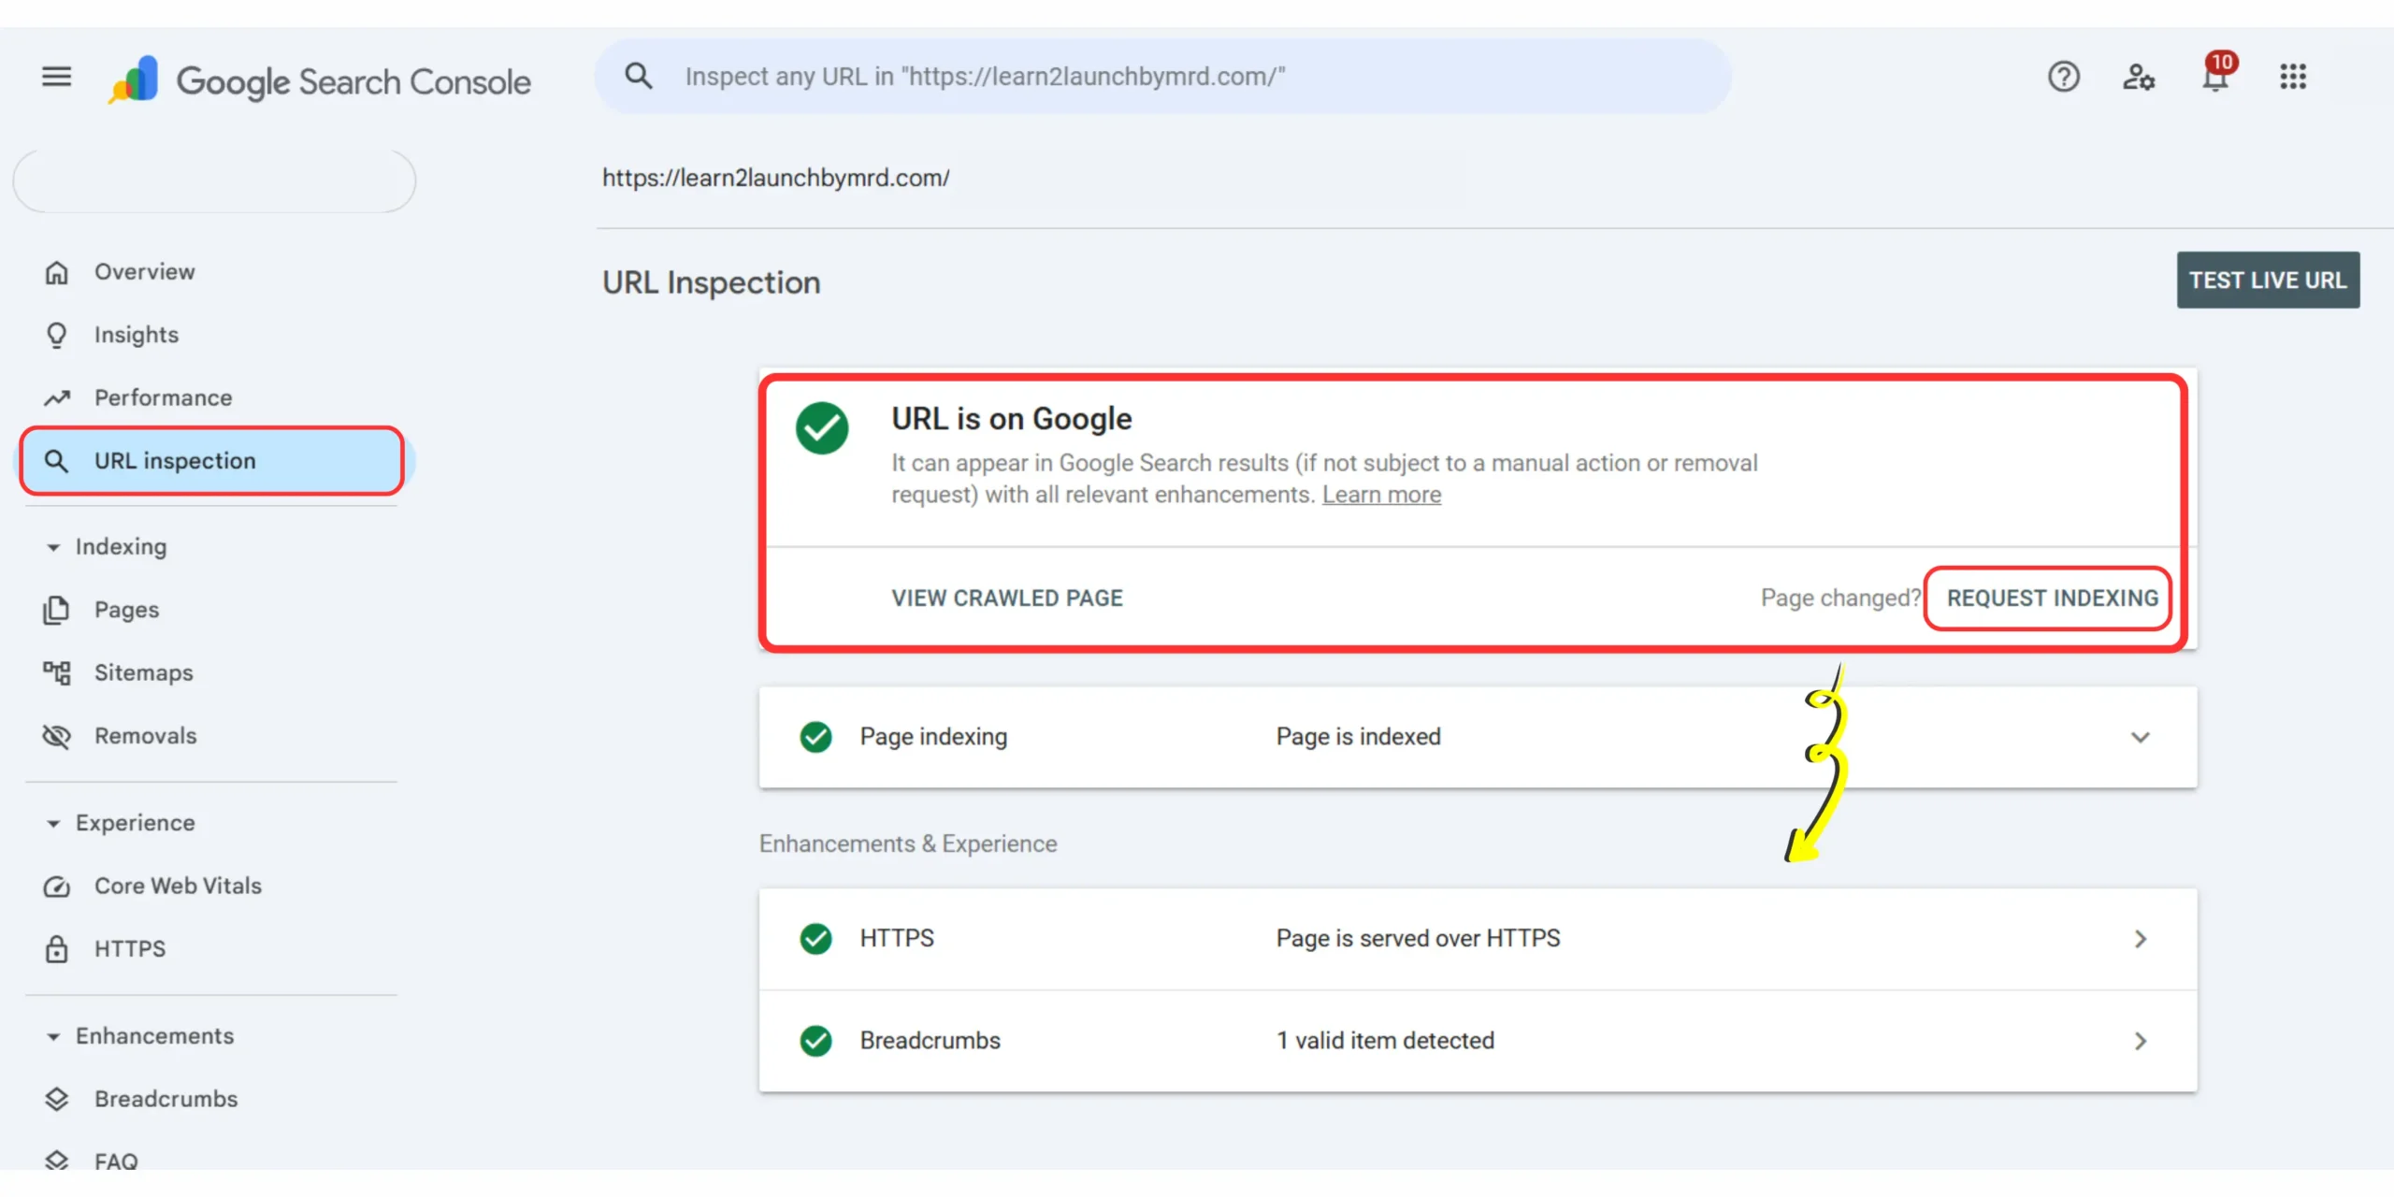
Task: Open Performance report in sidebar
Action: 164,397
